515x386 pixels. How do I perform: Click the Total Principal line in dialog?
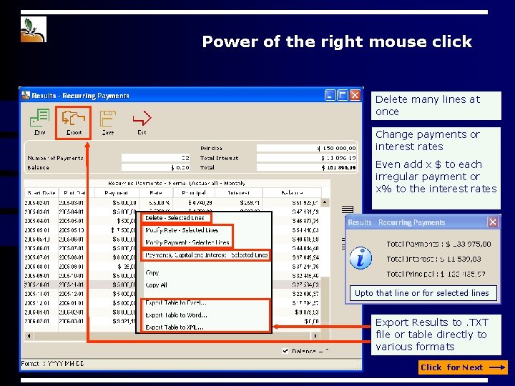(436, 274)
